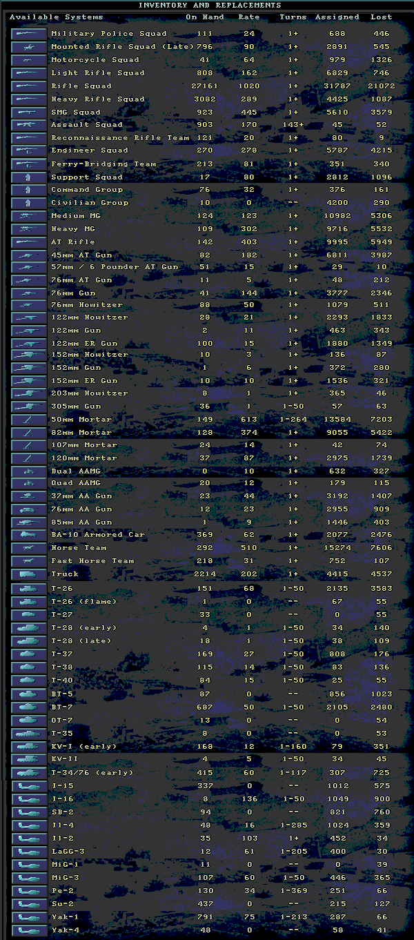Select the I-16 aircraft icon
The width and height of the screenshot is (414, 940).
(x=28, y=799)
